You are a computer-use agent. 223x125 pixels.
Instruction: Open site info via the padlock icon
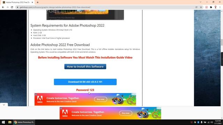click(x=17, y=7)
